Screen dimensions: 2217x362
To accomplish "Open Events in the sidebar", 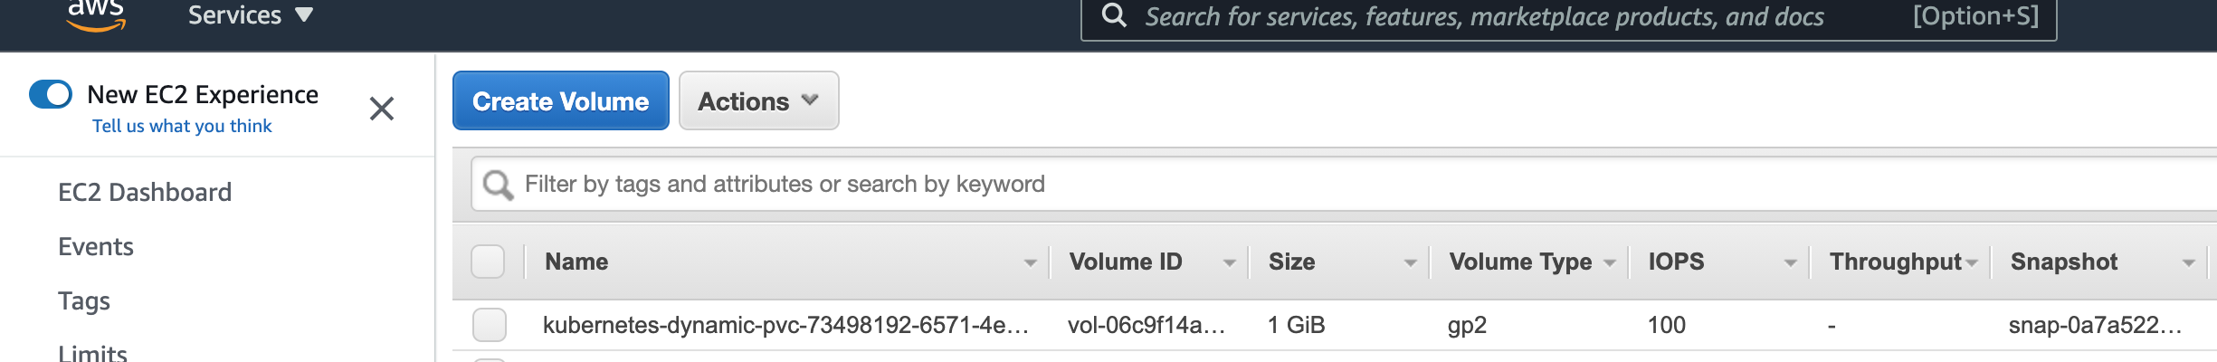I will (96, 246).
